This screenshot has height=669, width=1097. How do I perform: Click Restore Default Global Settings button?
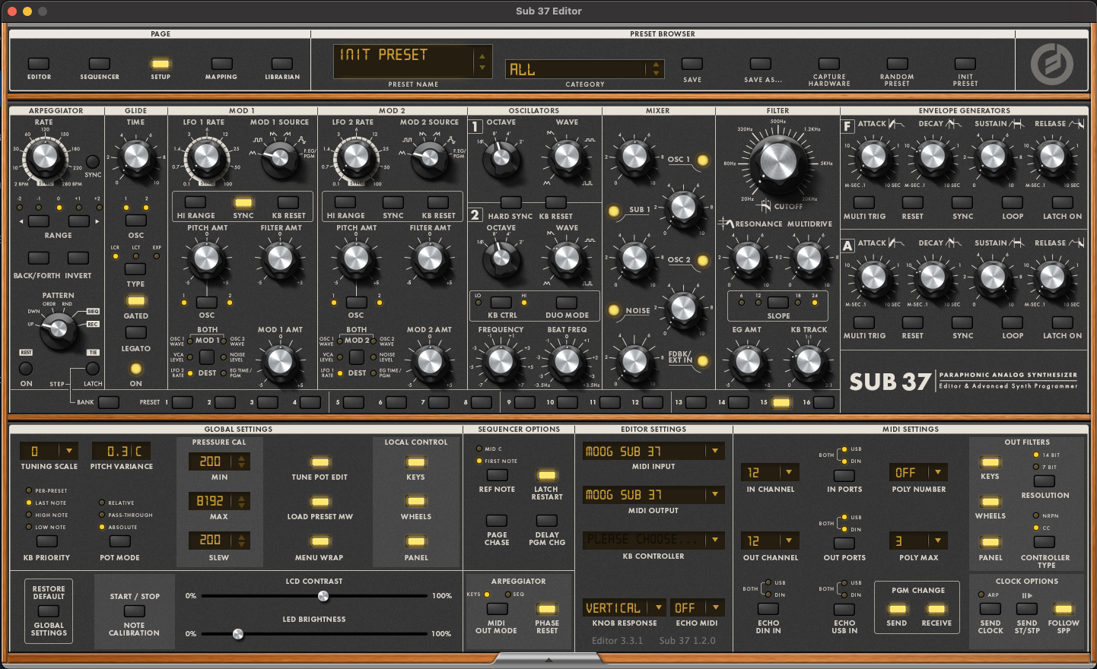49,611
